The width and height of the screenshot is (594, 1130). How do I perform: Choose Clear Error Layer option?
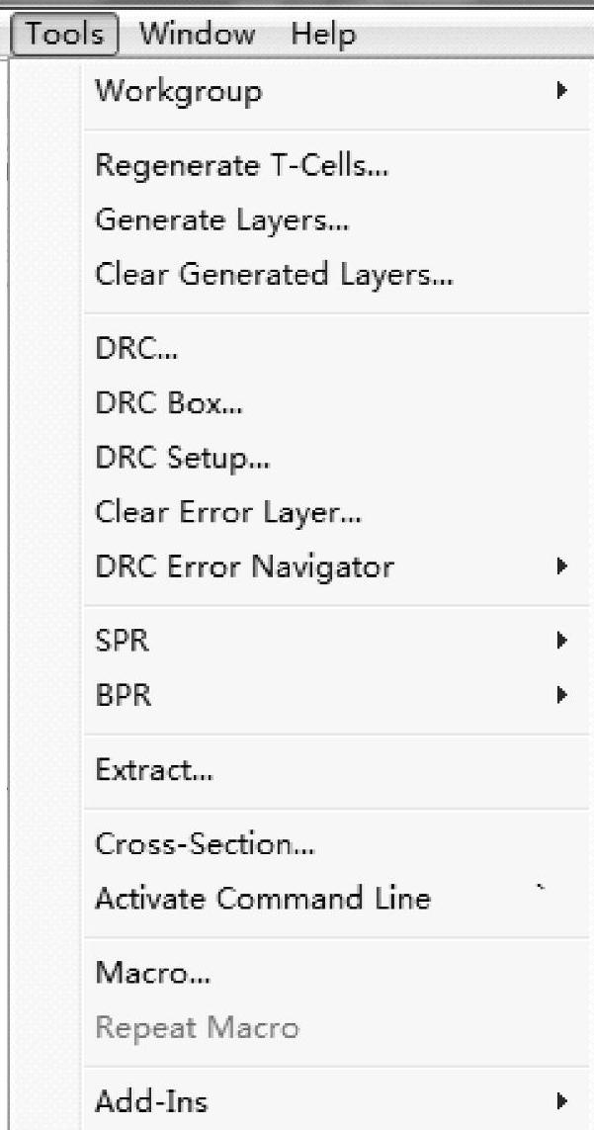[x=228, y=512]
